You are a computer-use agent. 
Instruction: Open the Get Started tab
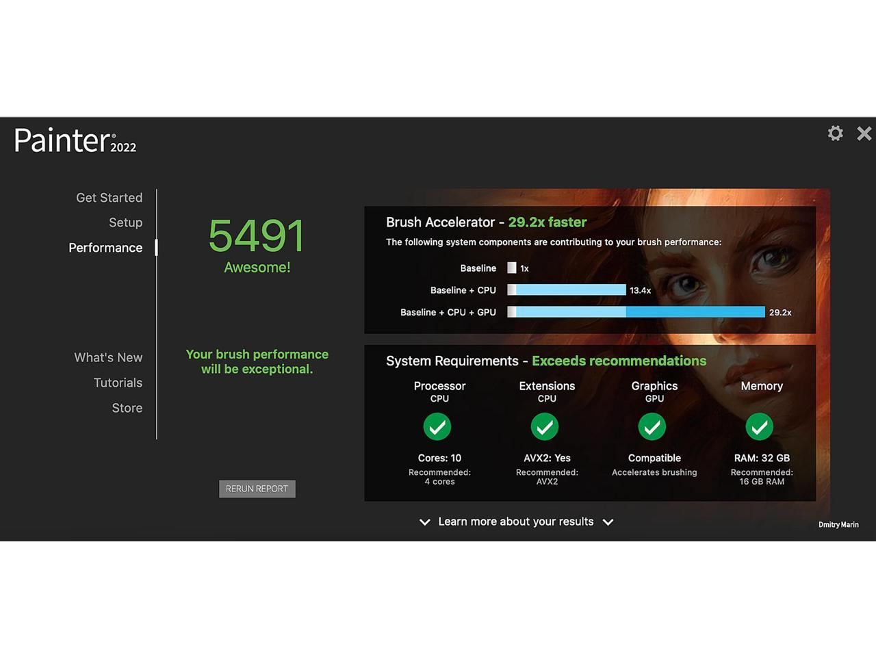109,198
